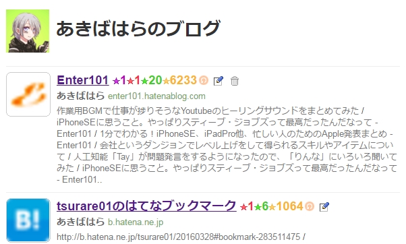Click the orange circle icon beside 6233
The width and height of the screenshot is (406, 244).
click(204, 80)
